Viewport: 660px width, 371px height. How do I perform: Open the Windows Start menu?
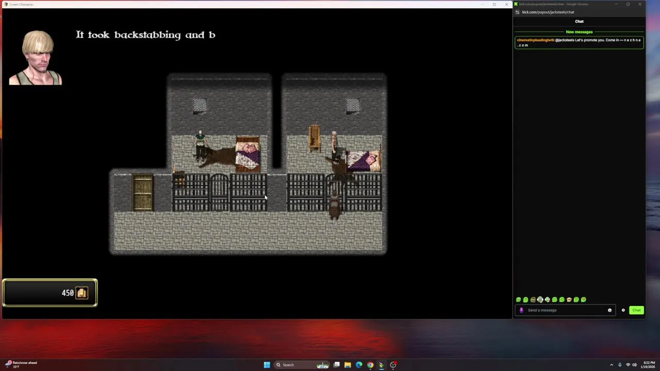267,365
